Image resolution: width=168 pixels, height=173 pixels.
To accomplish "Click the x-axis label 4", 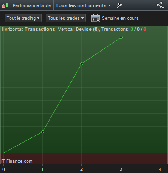I will (160, 169).
